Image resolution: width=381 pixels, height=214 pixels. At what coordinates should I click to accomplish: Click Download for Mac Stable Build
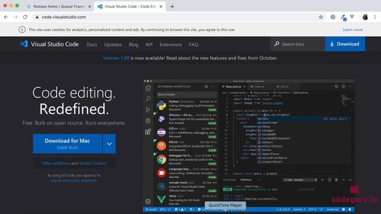67,144
